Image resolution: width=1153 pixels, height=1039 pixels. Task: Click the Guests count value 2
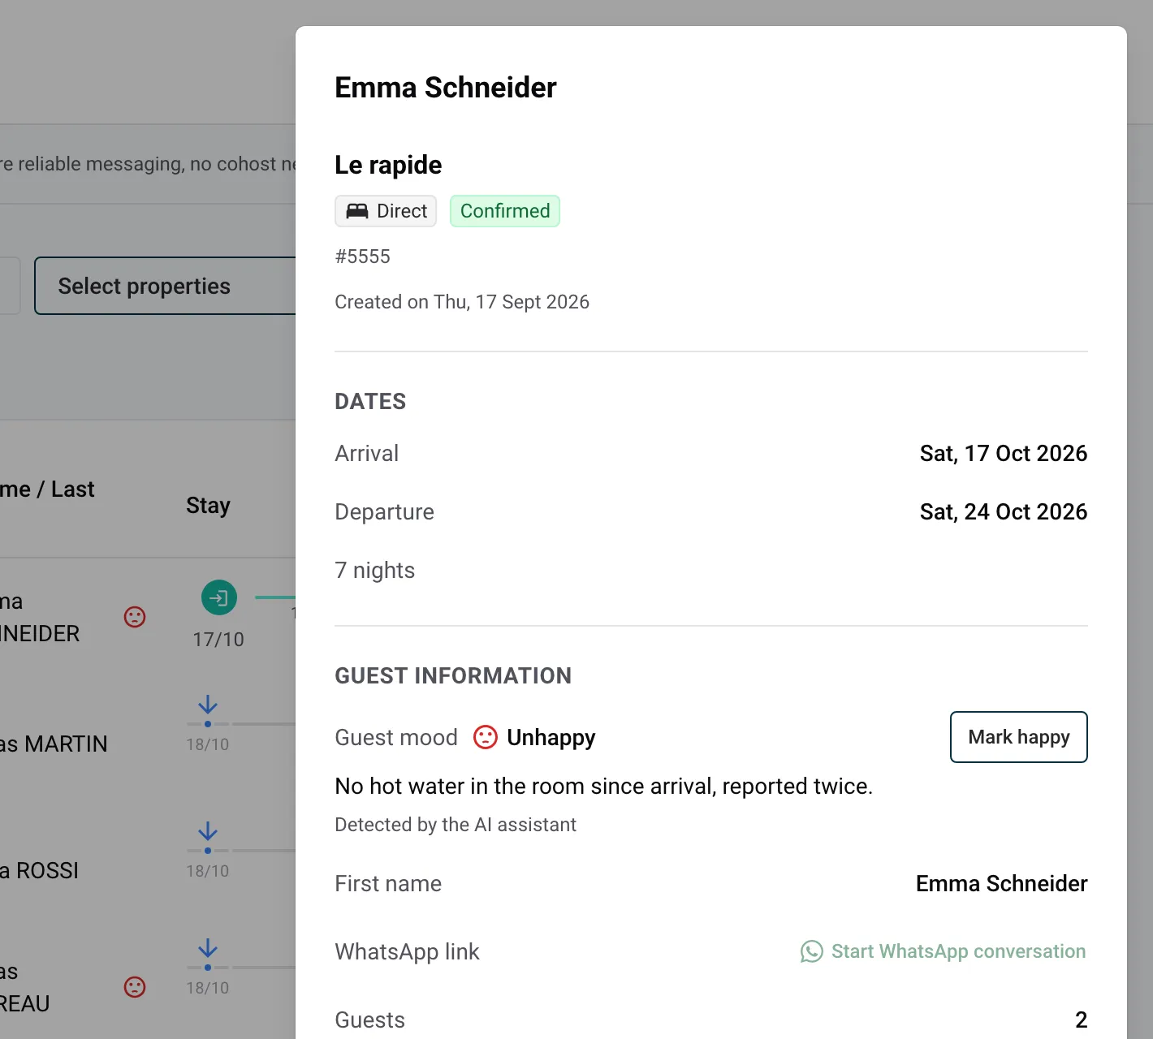click(x=1082, y=1020)
